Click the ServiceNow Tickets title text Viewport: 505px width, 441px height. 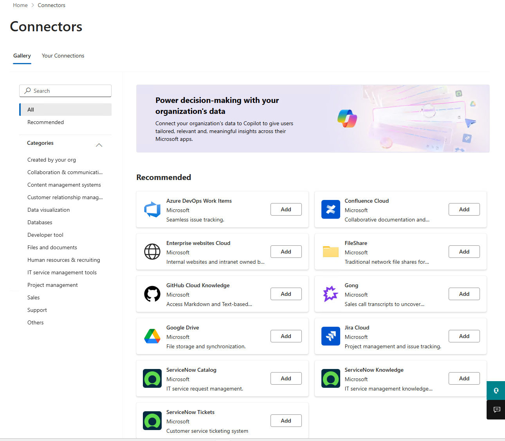(190, 412)
